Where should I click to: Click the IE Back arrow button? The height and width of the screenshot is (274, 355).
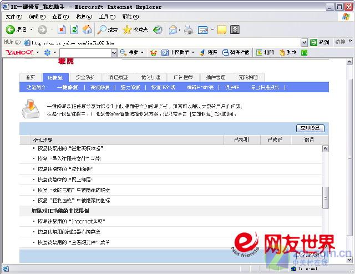10,29
